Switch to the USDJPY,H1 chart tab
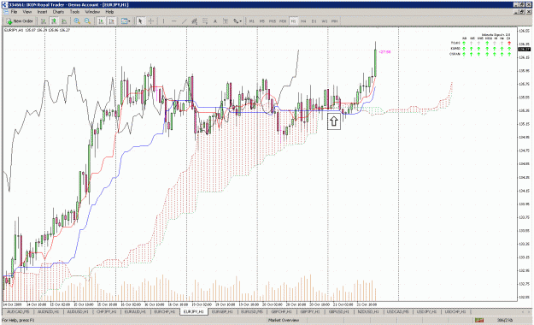Viewport: 534px width, 325px height. [x=426, y=311]
